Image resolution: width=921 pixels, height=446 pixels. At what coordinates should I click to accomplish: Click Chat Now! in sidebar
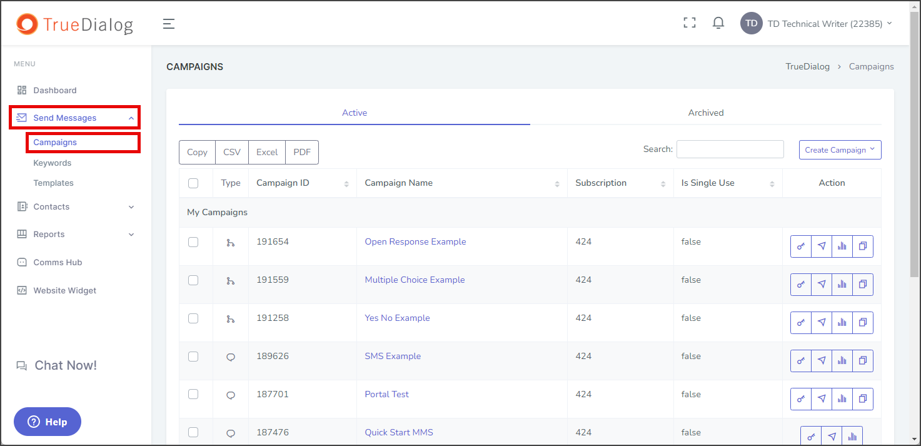coord(56,365)
